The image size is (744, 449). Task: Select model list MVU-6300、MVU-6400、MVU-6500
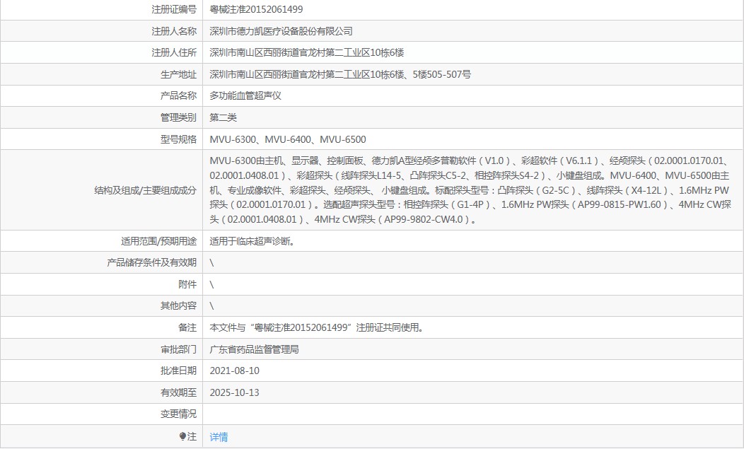[x=288, y=139]
